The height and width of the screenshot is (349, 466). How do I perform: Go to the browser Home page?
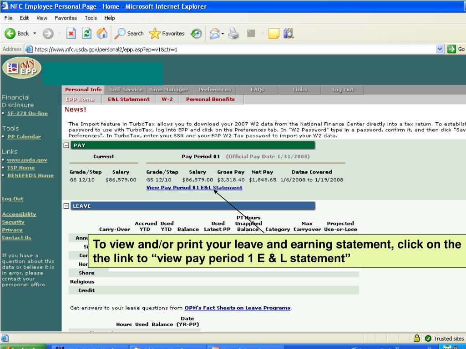pos(101,33)
